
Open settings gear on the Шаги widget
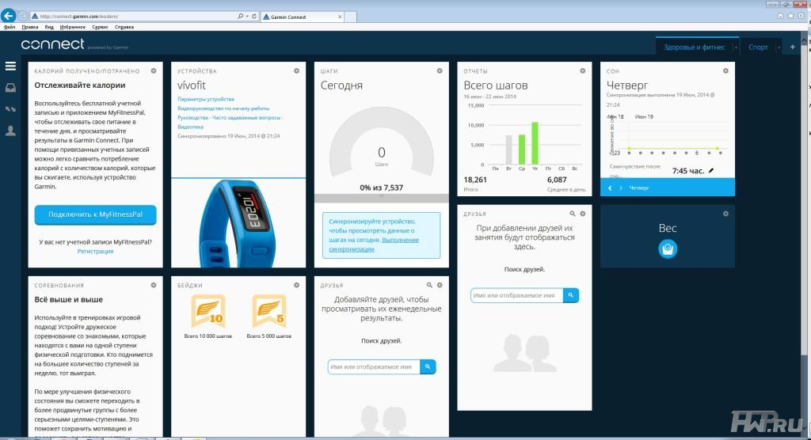[440, 71]
